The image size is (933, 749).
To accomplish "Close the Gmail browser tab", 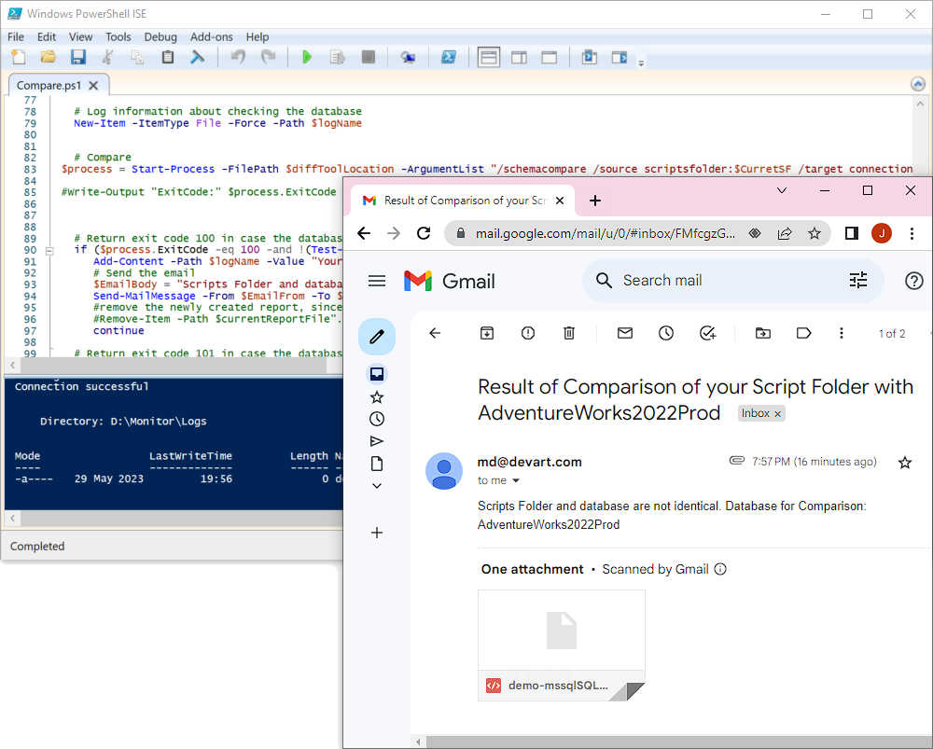I will (x=559, y=201).
